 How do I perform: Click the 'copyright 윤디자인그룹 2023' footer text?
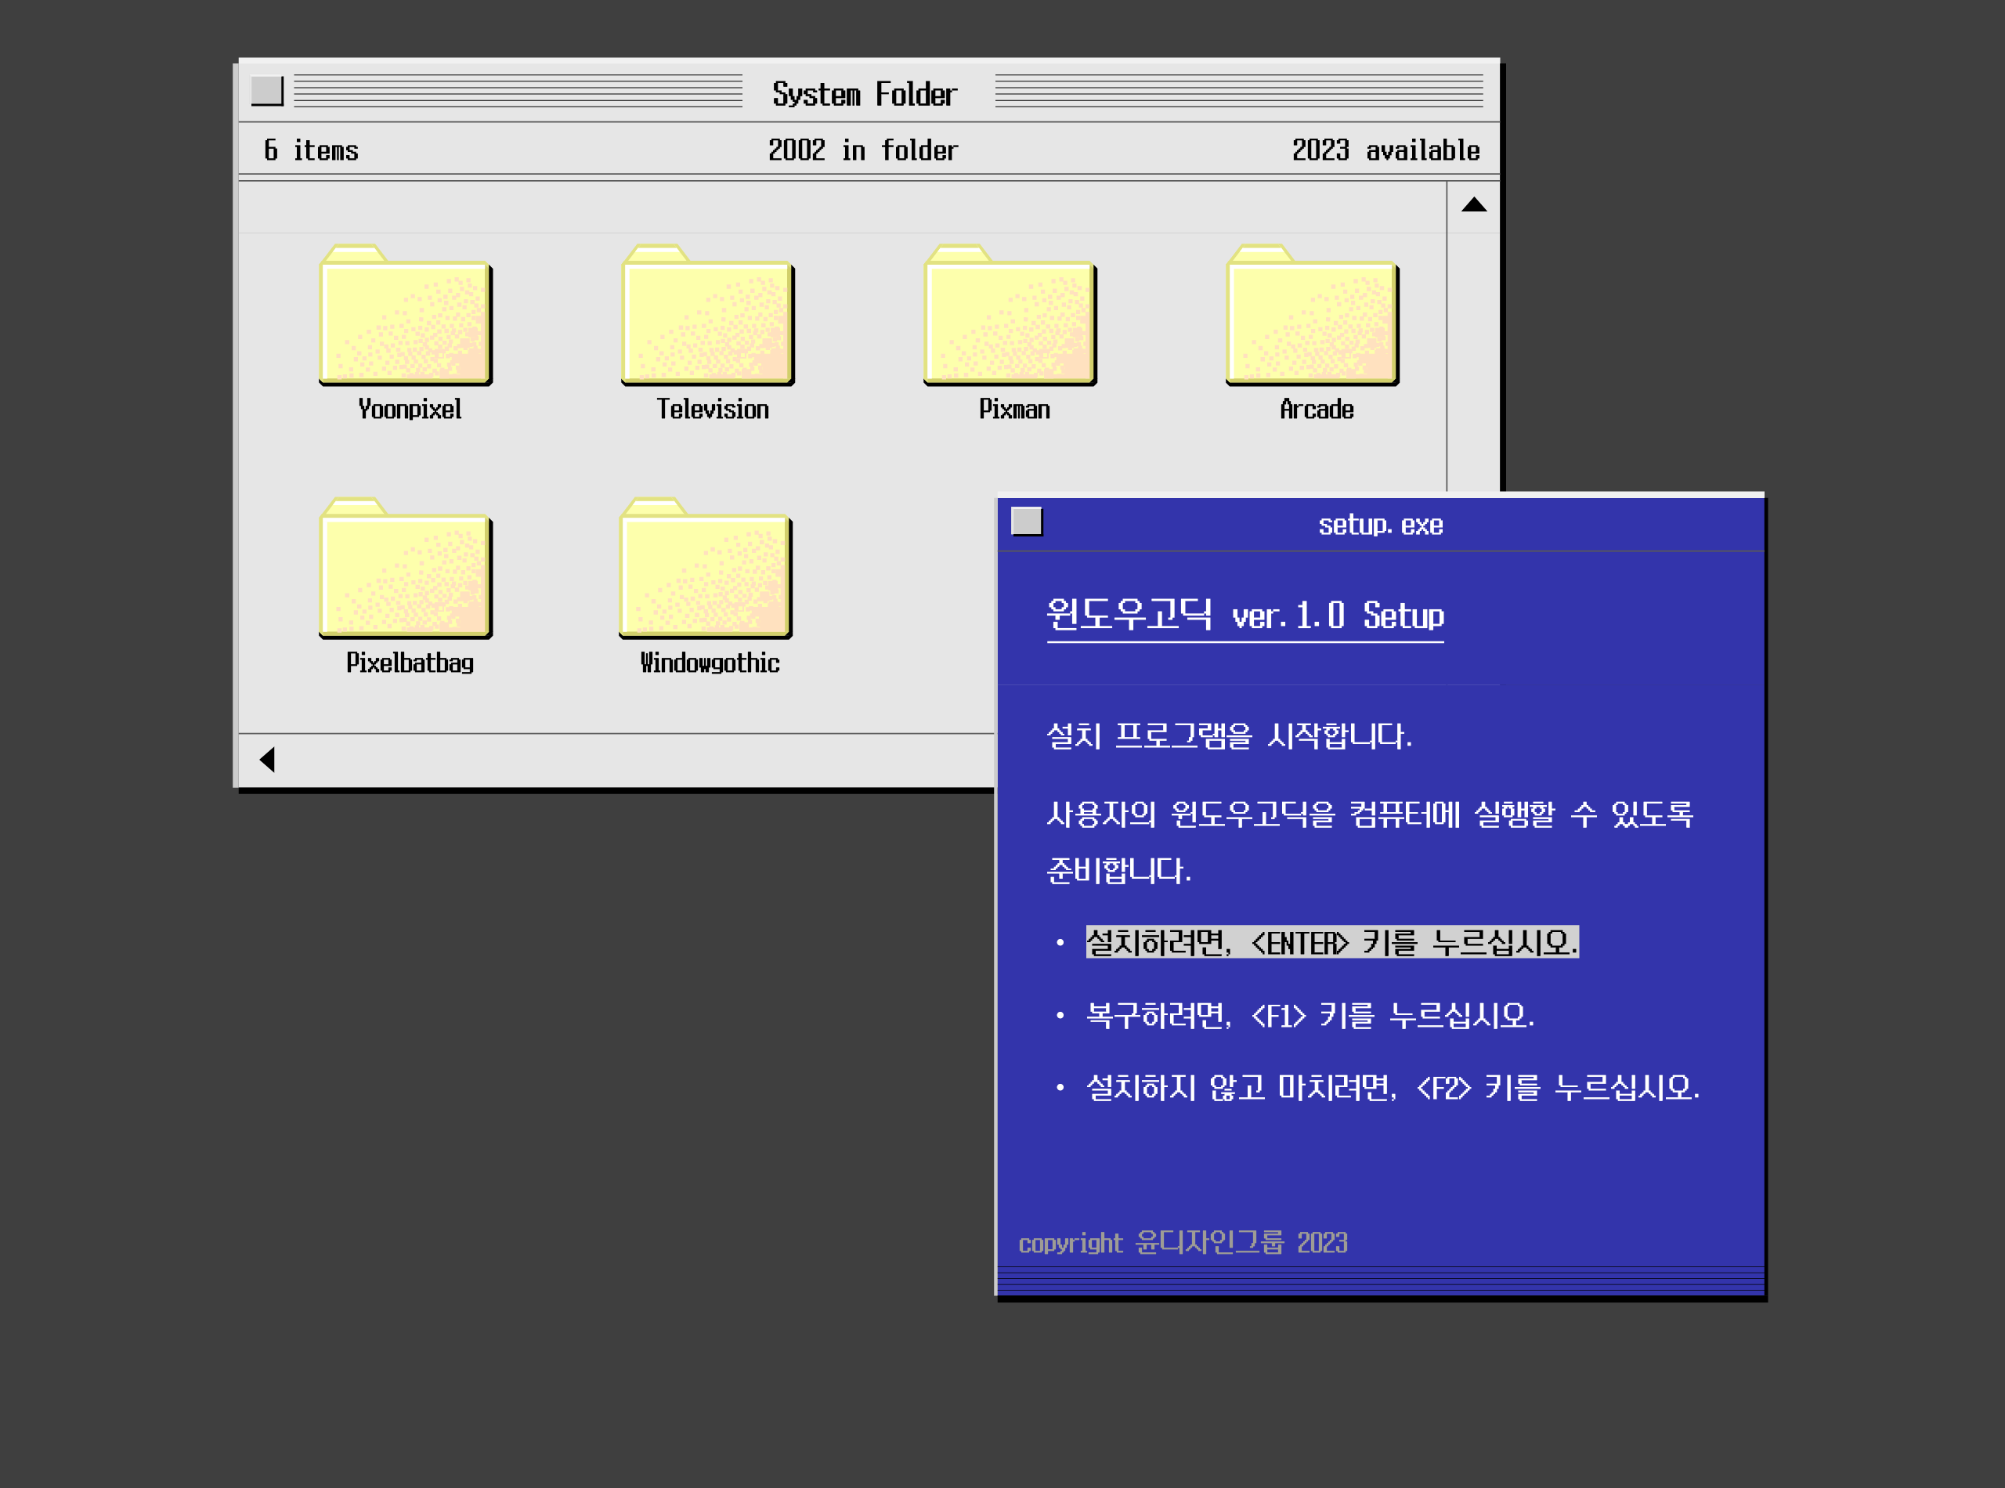coord(1183,1243)
